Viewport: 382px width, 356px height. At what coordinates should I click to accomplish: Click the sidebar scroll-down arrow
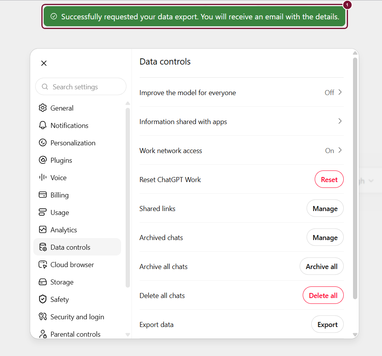point(128,335)
